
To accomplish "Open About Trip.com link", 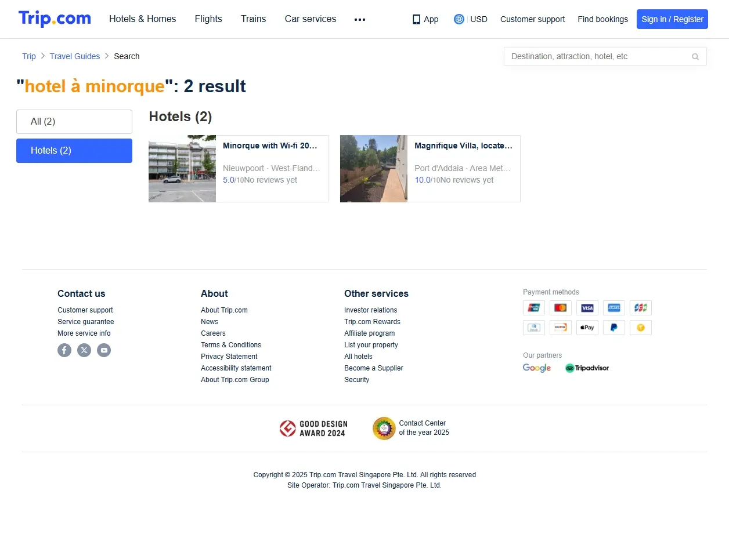I will point(224,310).
